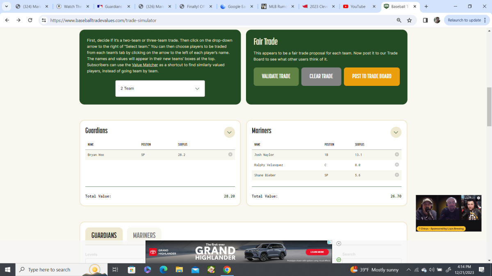The image size is (492, 276).
Task: Open the Chrome side panel icon
Action: 426,20
